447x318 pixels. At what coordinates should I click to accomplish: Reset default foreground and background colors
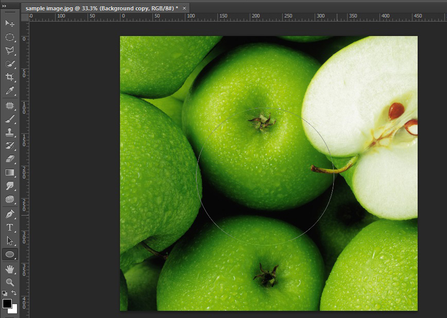5,293
